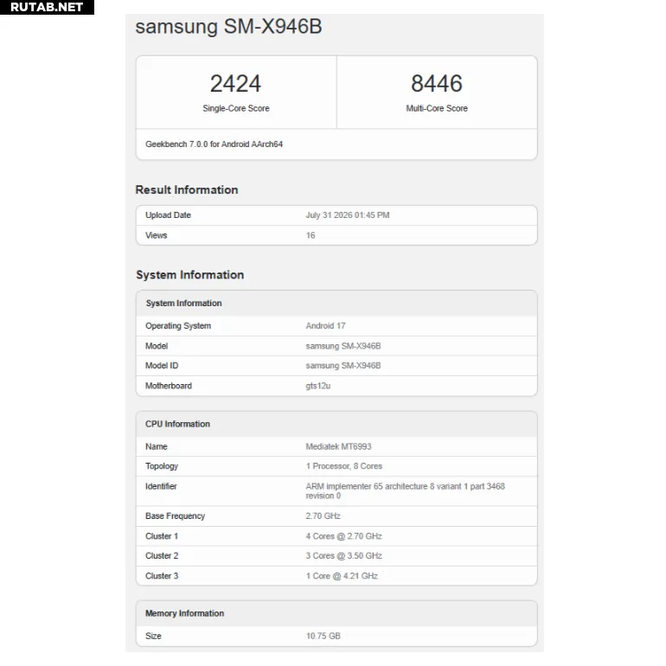Select the samsung SM-X946B value in Model ID row
Screen dimensions: 666x666
tap(343, 366)
